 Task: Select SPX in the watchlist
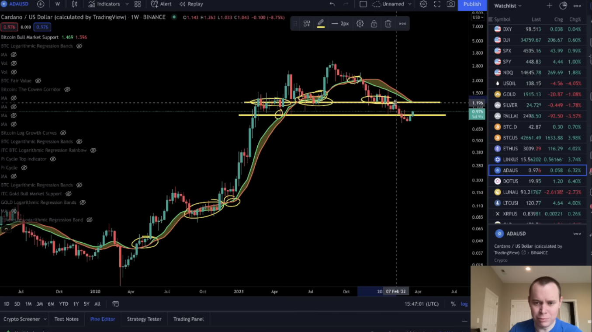(537, 51)
